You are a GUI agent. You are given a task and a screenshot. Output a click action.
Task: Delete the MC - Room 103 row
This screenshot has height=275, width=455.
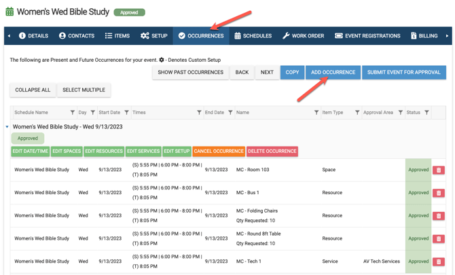point(439,170)
